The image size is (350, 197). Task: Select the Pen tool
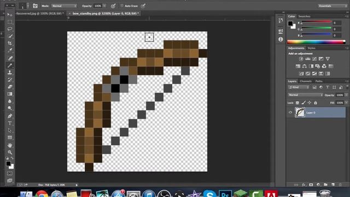(x=10, y=116)
